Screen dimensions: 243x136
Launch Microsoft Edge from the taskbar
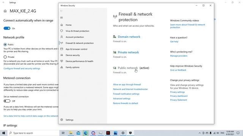[86, 133]
